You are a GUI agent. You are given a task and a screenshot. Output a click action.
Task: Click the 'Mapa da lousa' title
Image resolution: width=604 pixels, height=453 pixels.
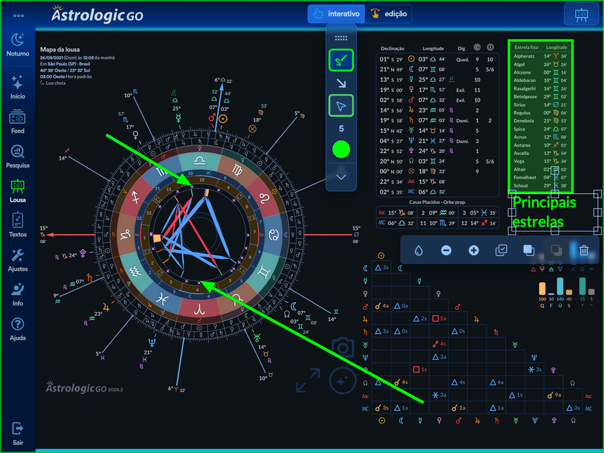point(60,49)
